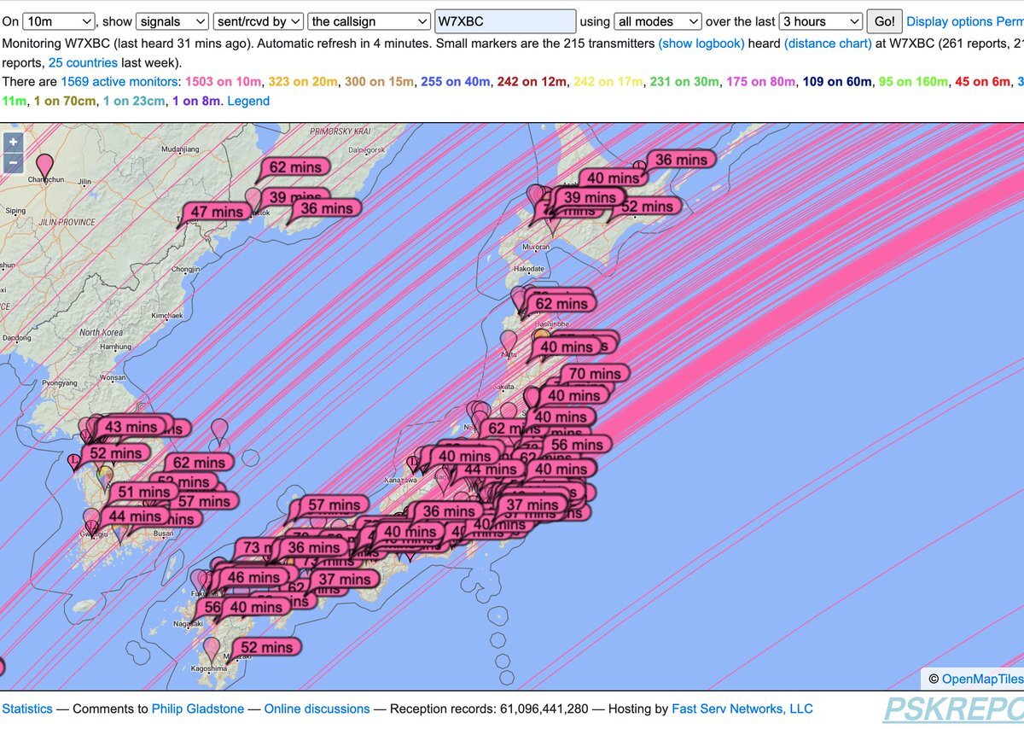Viewport: 1024px width, 729px height.
Task: Click the standalone pink marker east of Korea
Action: coord(220,431)
